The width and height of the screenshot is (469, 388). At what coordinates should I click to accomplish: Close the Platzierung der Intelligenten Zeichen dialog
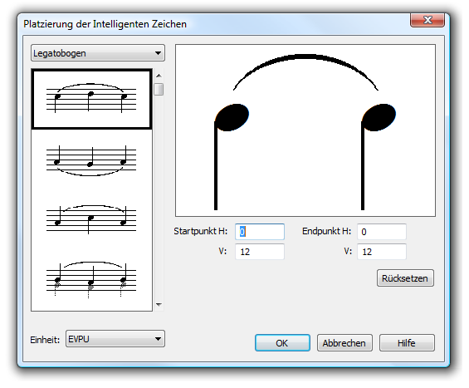click(427, 20)
